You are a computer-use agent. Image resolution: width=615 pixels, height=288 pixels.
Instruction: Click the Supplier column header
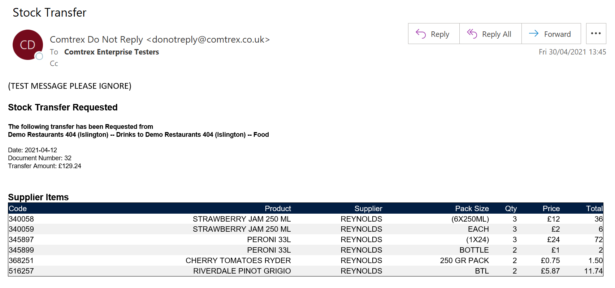368,209
